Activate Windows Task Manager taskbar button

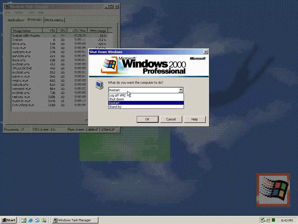point(75,220)
